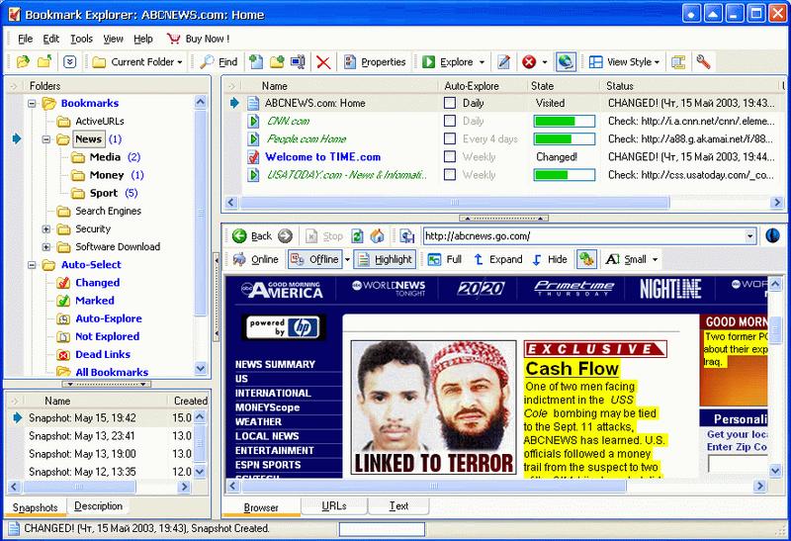Viewport: 791px width, 541px height.
Task: Open the View Style dropdown
Action: (x=657, y=62)
